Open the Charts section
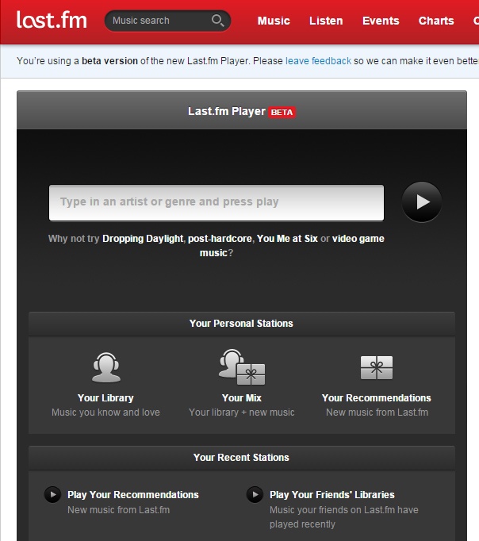 click(436, 21)
